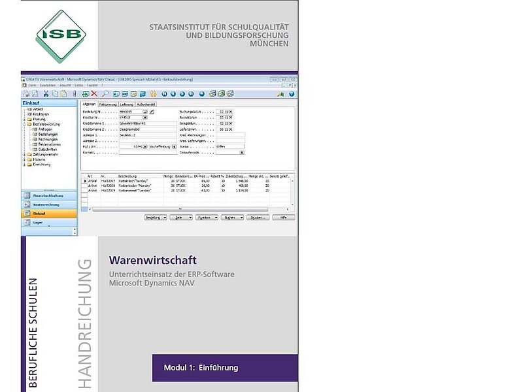Select Kreditoren in the Einkauf tree
Image resolution: width=523 pixels, height=392 pixels.
tap(41, 114)
